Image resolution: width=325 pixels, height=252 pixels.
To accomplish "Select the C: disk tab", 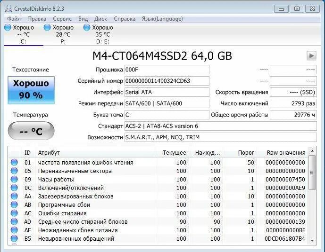I will (x=24, y=34).
